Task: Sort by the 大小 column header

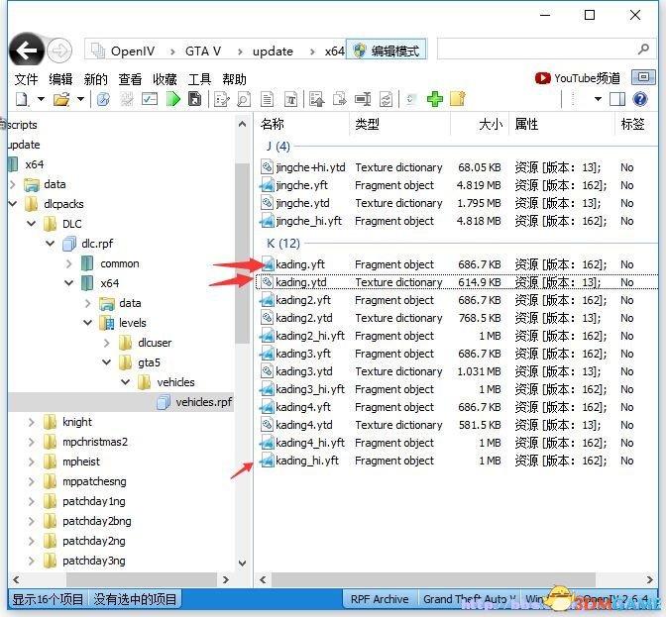Action: pyautogui.click(x=491, y=124)
